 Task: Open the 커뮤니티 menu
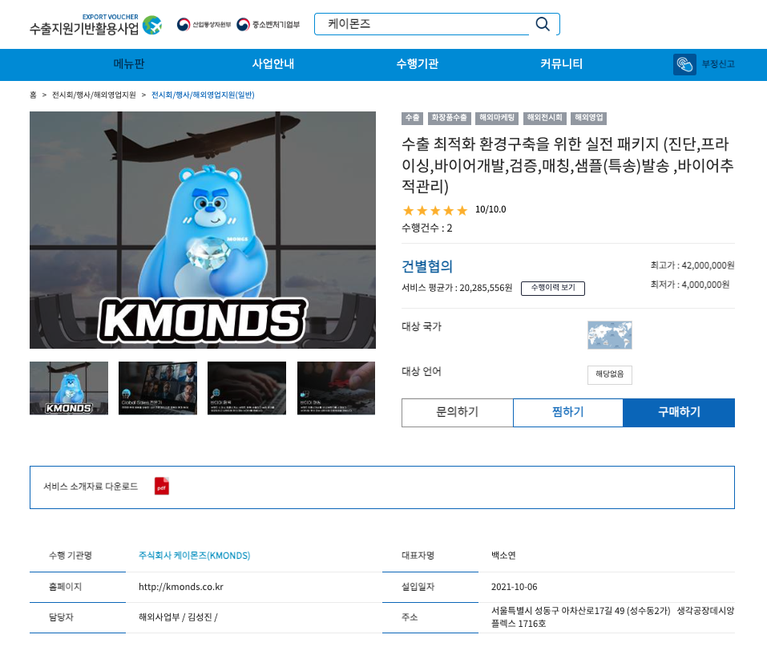(x=561, y=64)
